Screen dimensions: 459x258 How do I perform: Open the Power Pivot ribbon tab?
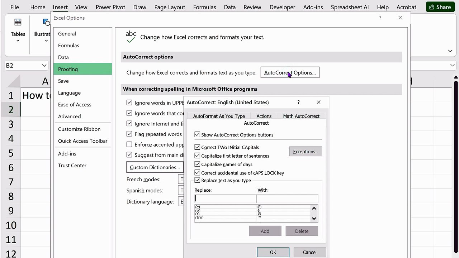pyautogui.click(x=110, y=7)
